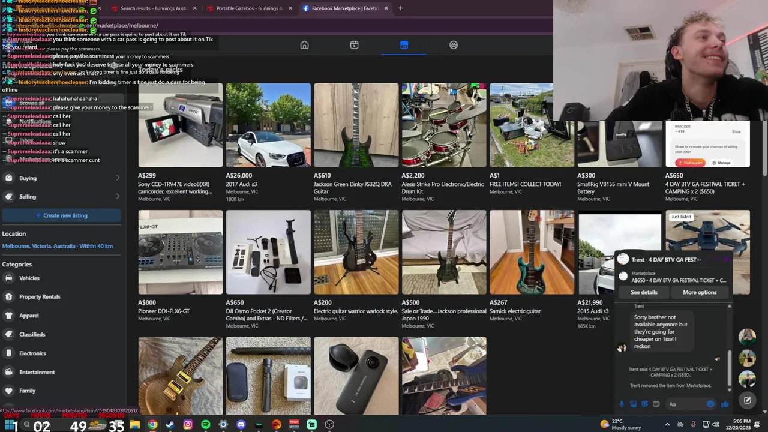Viewport: 768px width, 432px height.
Task: Click the Electronics category icon
Action: tap(8, 353)
